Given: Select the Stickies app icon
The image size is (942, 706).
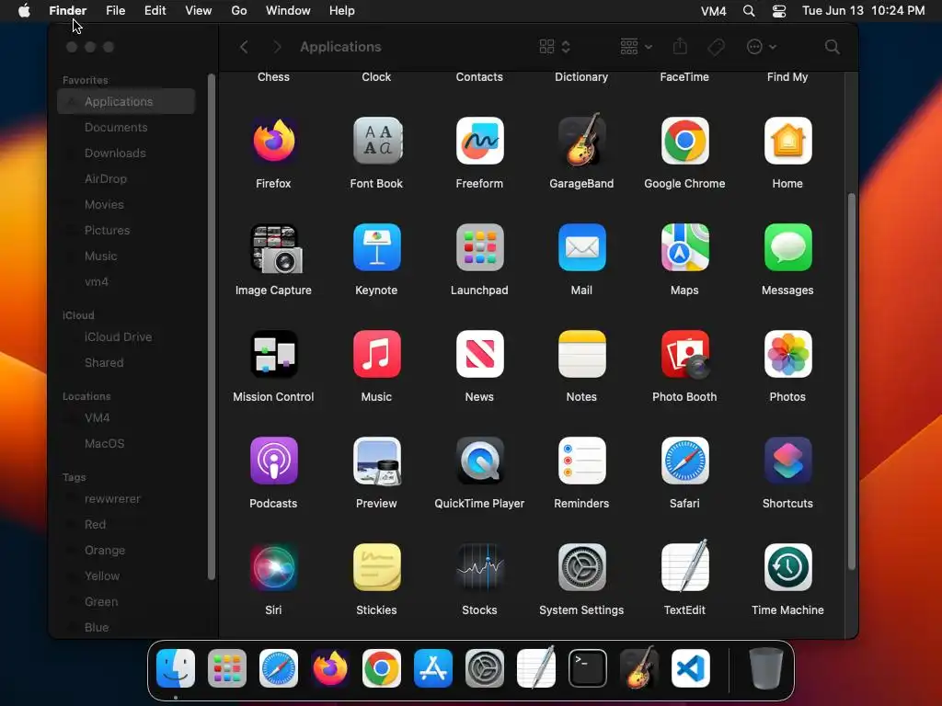Looking at the screenshot, I should click(376, 567).
